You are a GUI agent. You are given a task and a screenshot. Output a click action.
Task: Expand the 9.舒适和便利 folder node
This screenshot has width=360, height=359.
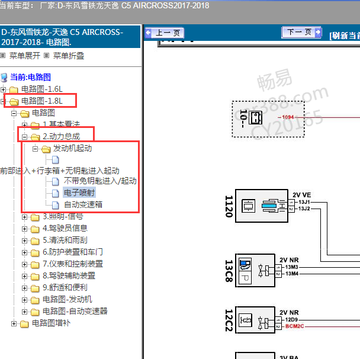pos(24,289)
